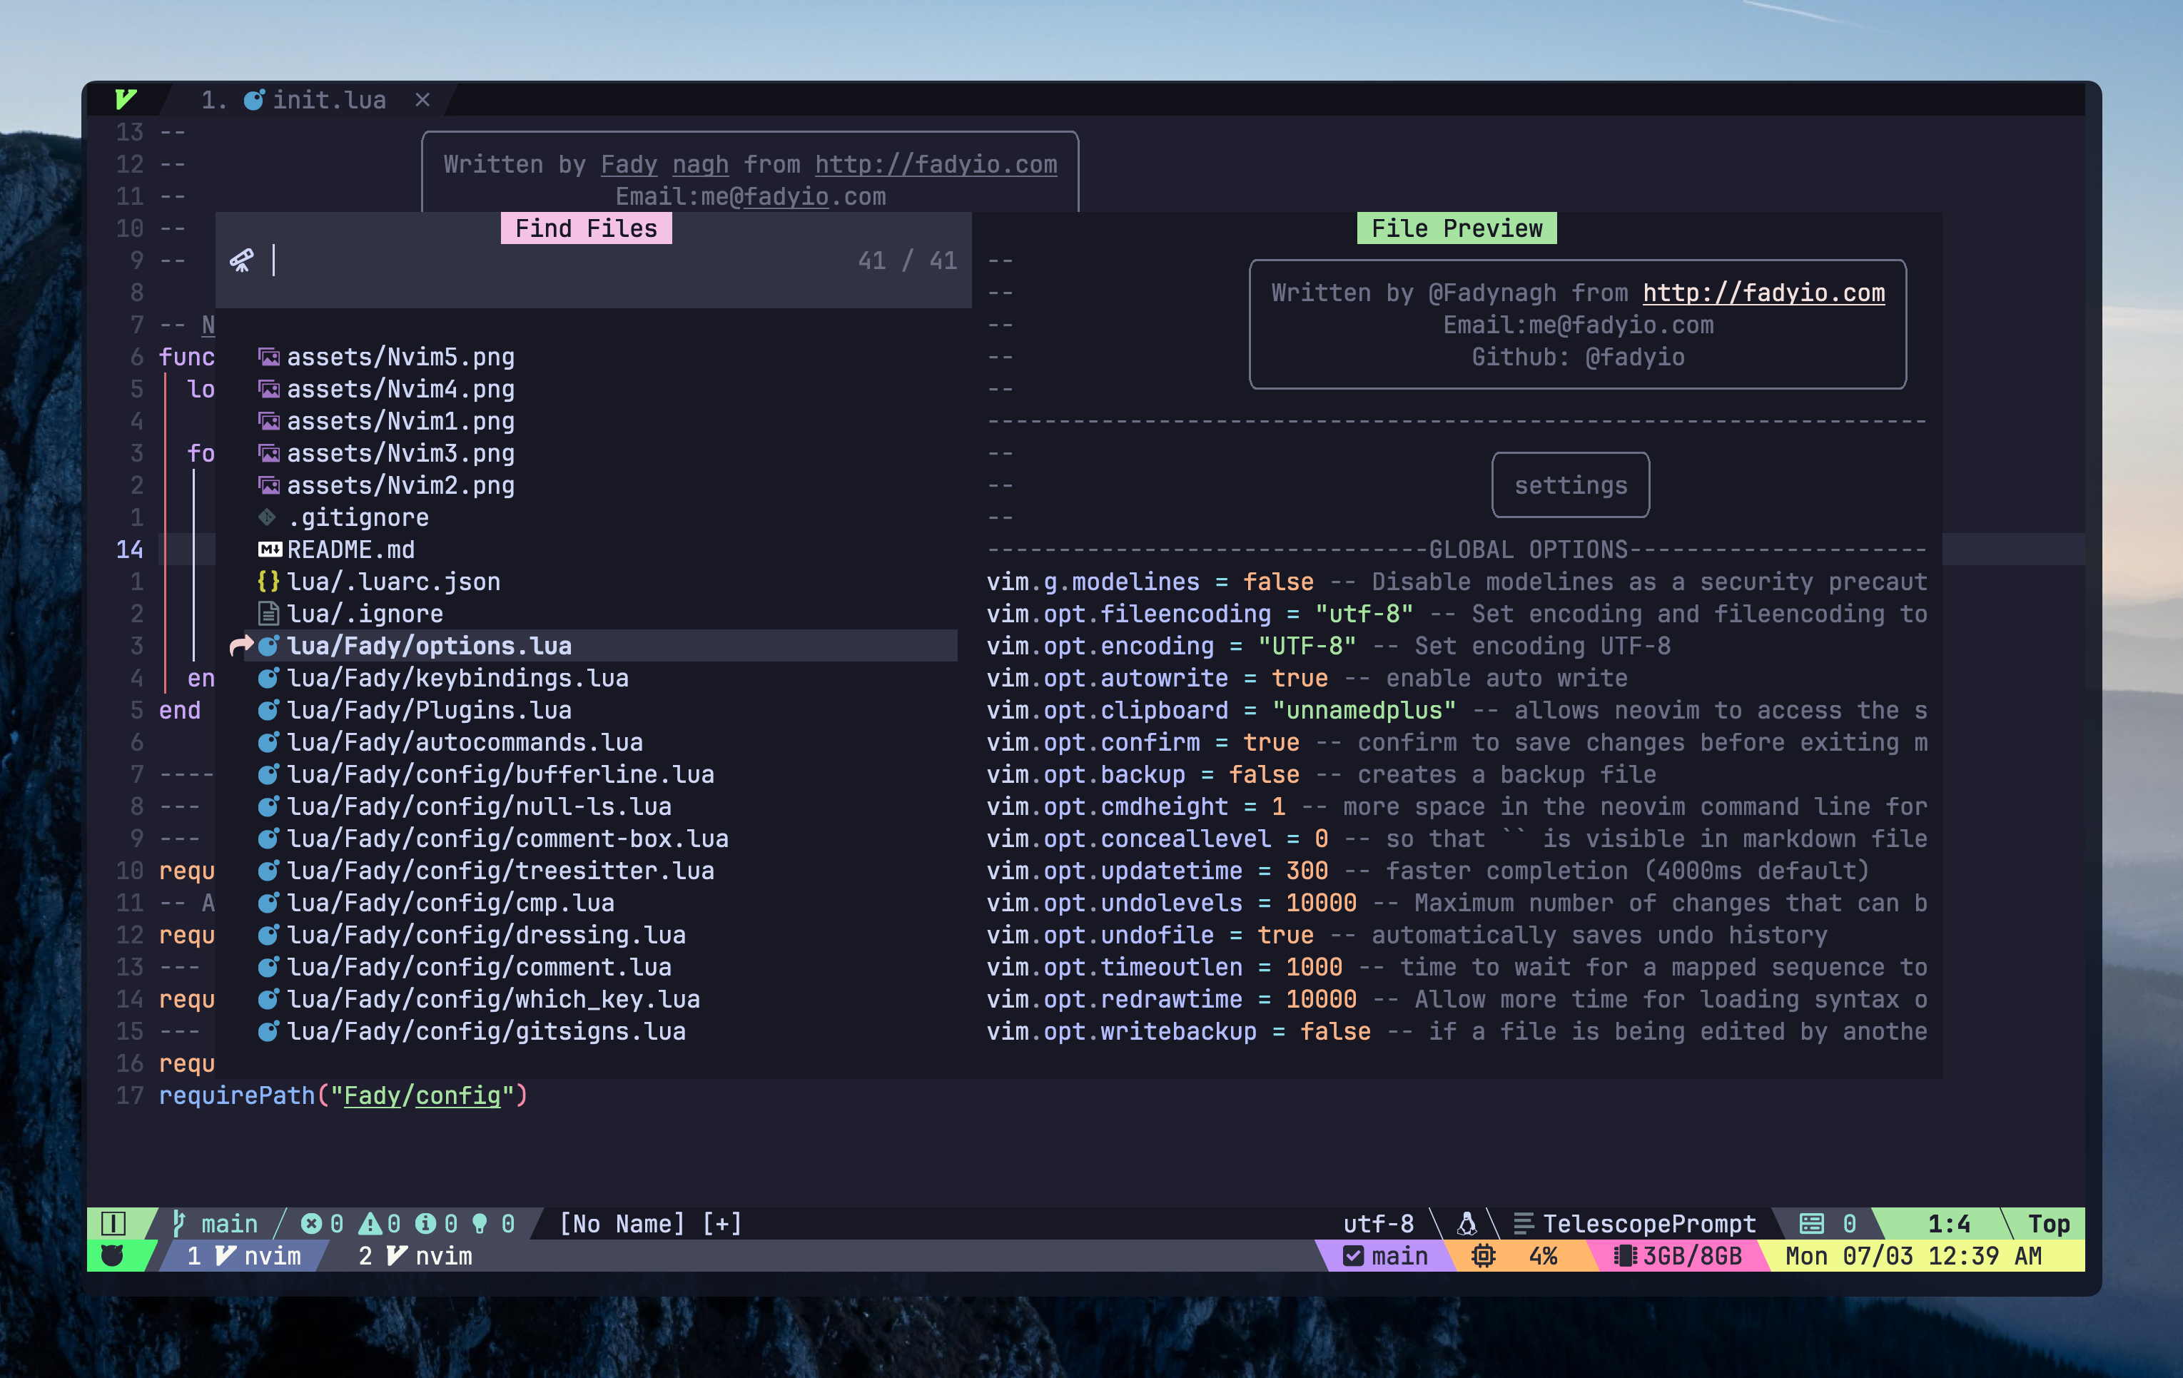
Task: Select assets/Nvim4.png in the results
Action: point(400,389)
